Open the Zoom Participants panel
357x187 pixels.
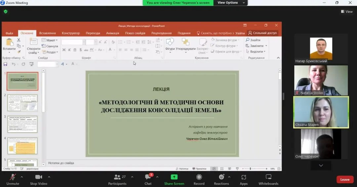tap(117, 179)
